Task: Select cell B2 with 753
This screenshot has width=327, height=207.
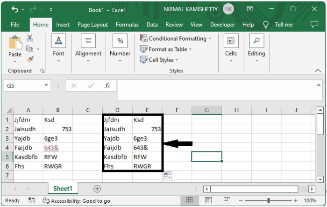Action: click(x=58, y=129)
